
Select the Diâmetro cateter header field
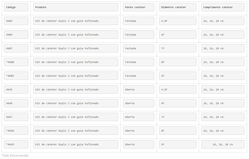pos(178,7)
